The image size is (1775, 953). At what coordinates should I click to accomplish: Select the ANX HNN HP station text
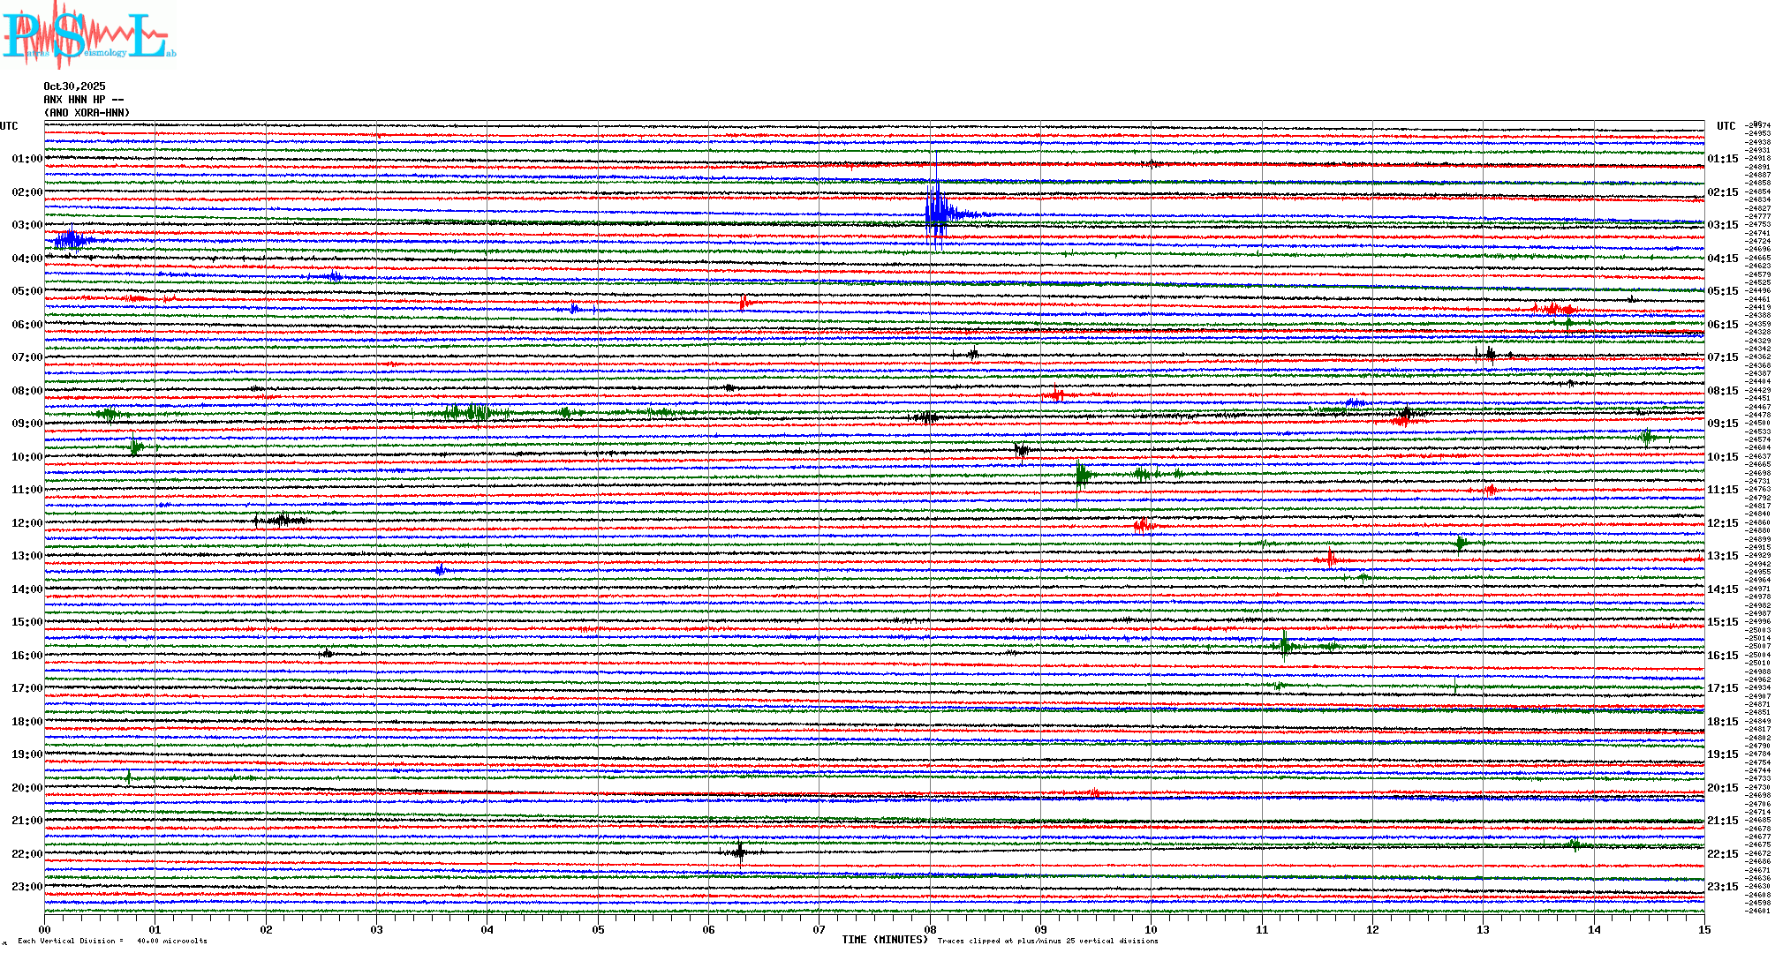pos(83,100)
